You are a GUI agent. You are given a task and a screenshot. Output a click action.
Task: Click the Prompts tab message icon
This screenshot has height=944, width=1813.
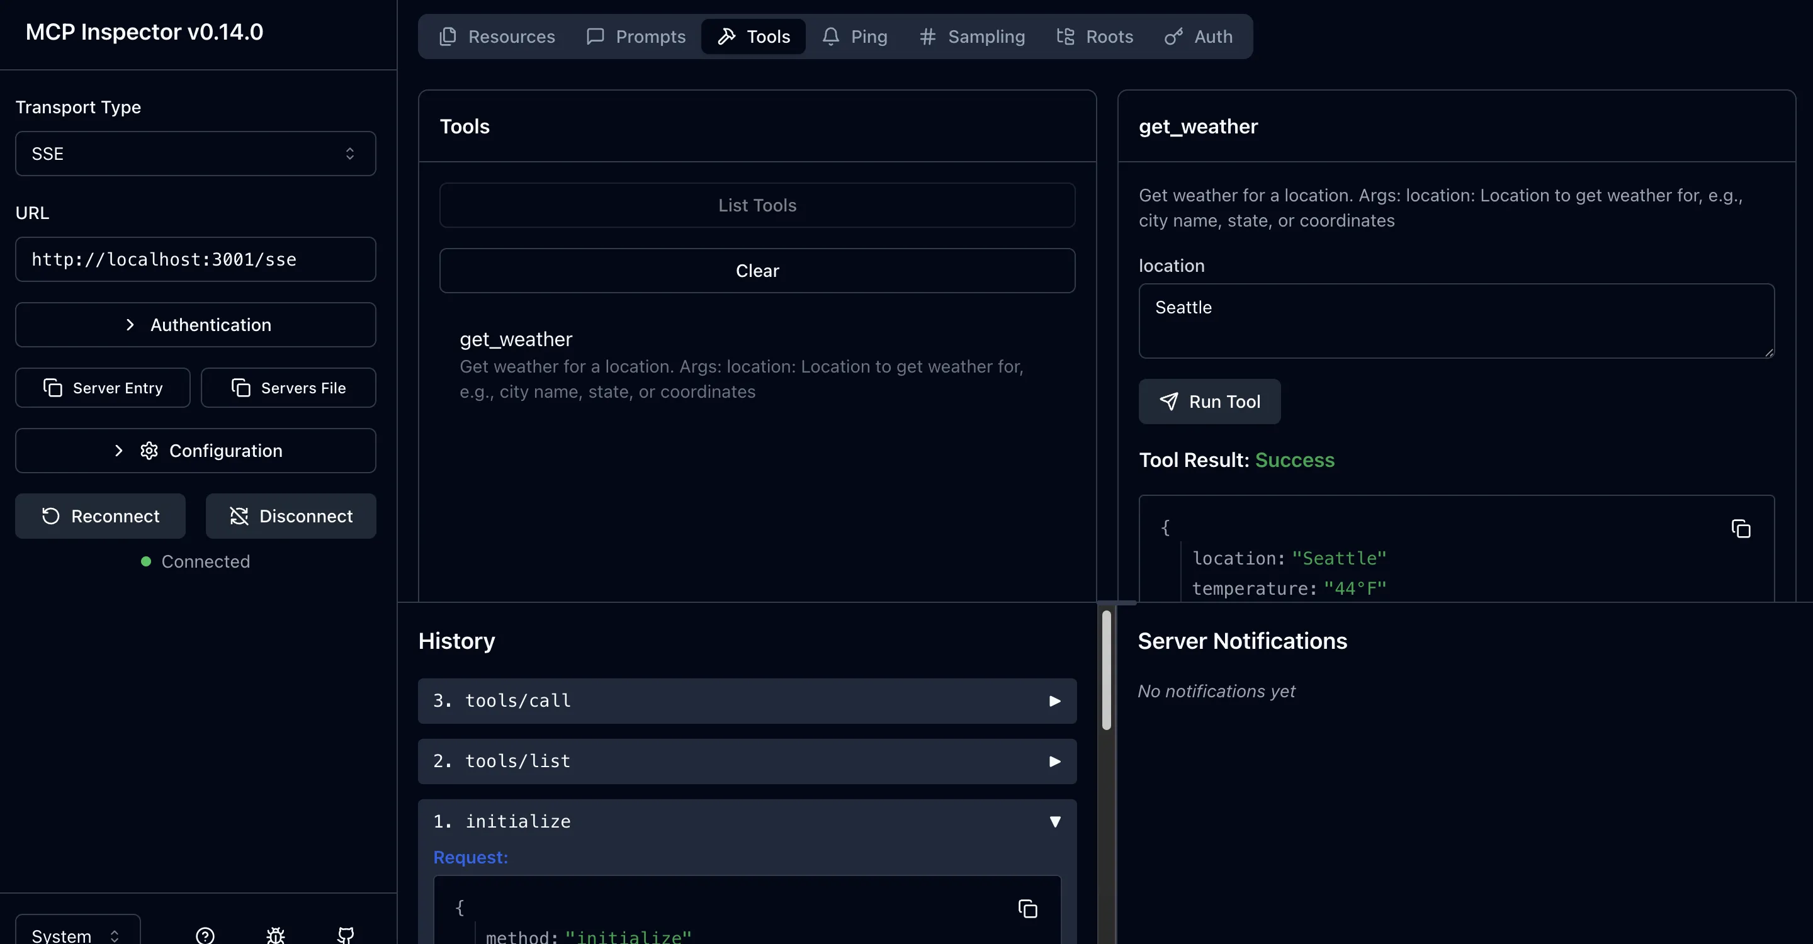point(596,37)
